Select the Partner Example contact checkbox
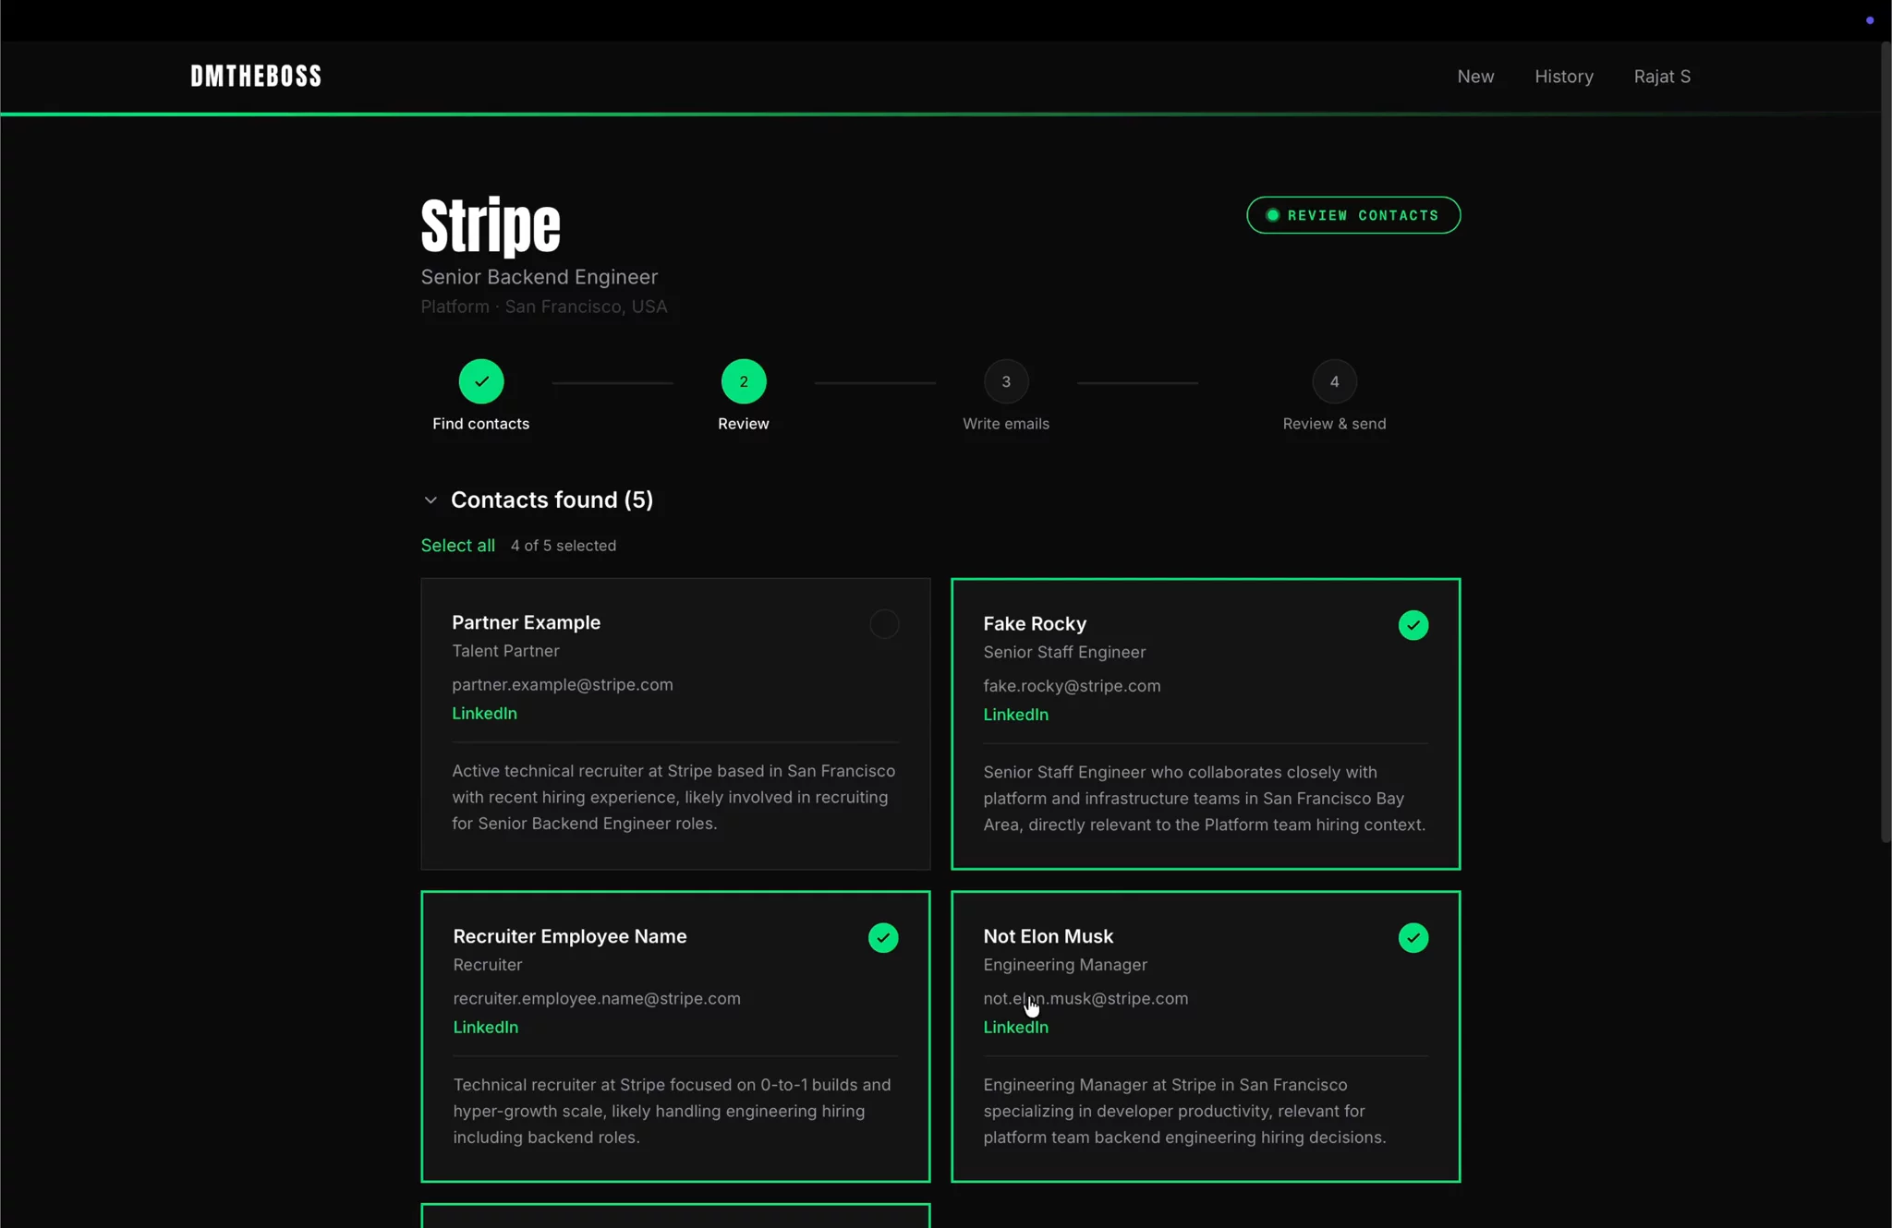 (x=884, y=624)
